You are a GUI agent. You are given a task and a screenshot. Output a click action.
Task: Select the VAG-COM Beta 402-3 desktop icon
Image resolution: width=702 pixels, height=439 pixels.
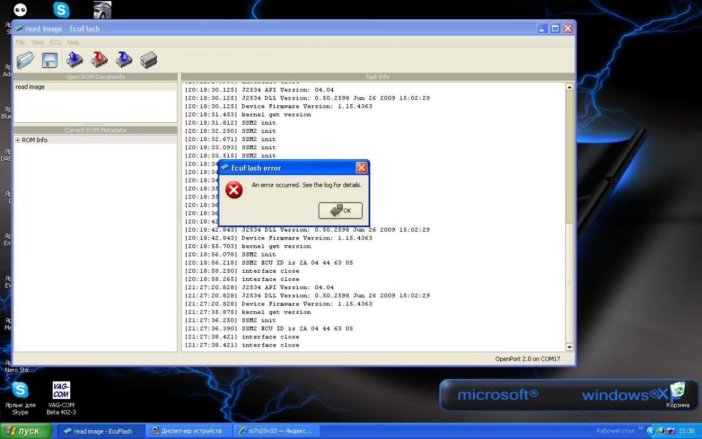(61, 398)
